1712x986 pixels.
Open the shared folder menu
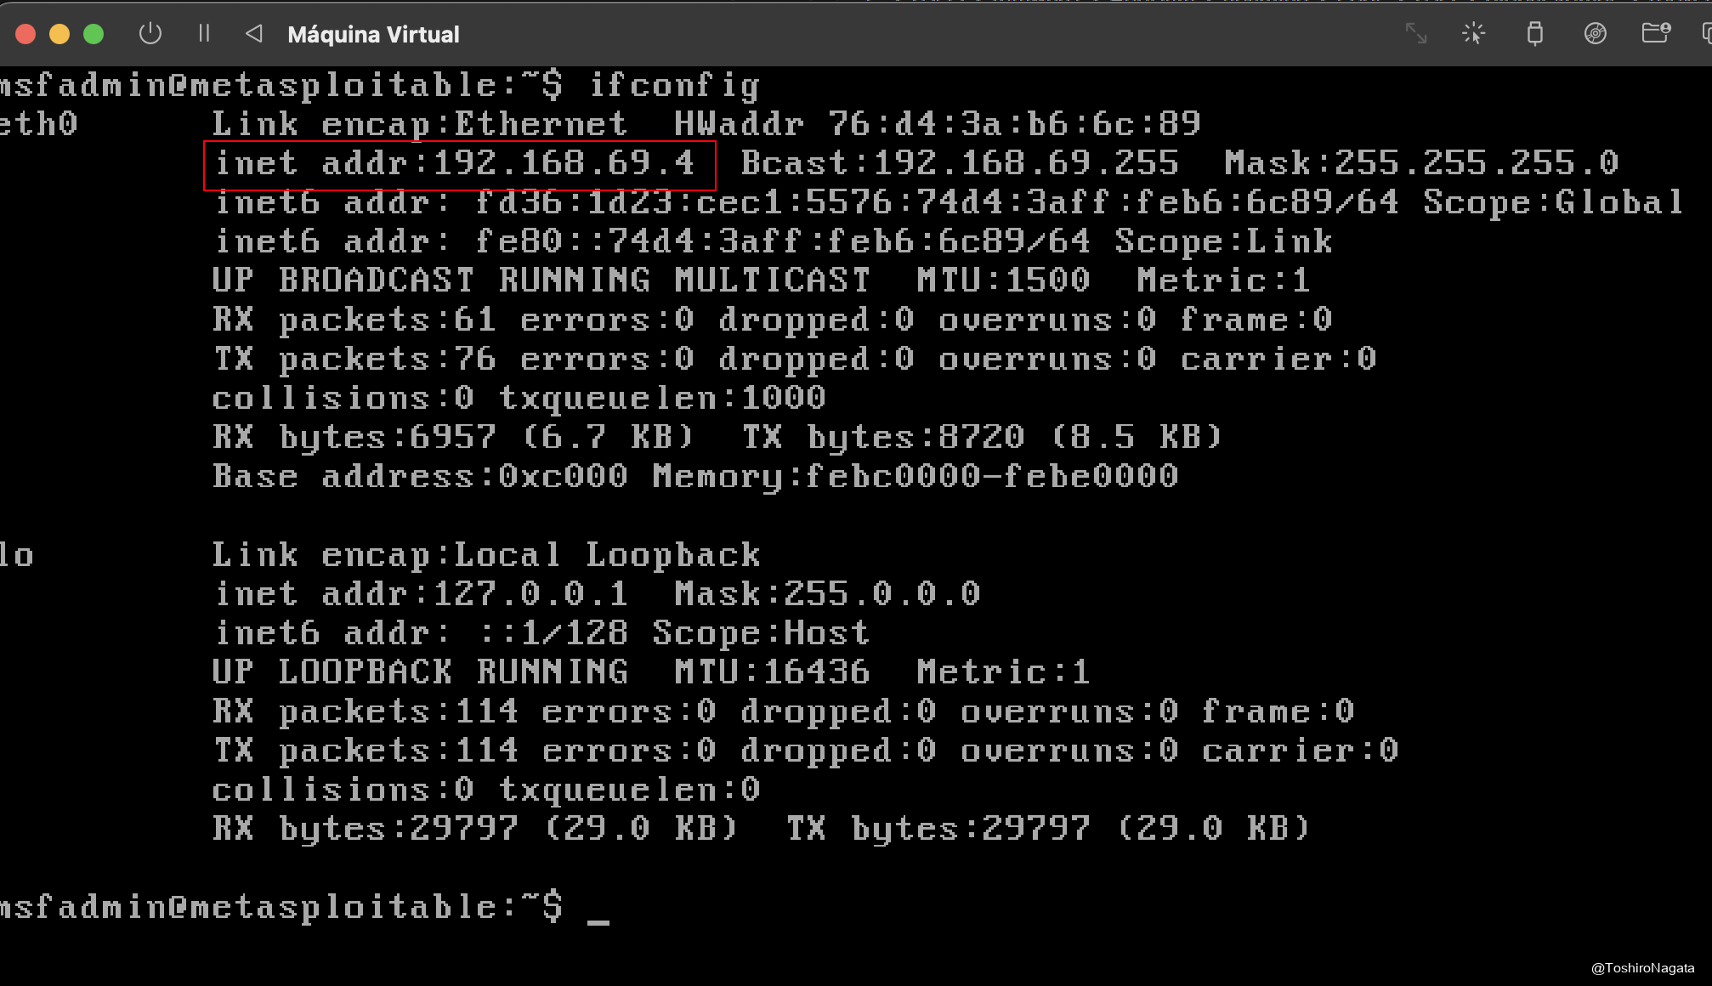(x=1655, y=34)
